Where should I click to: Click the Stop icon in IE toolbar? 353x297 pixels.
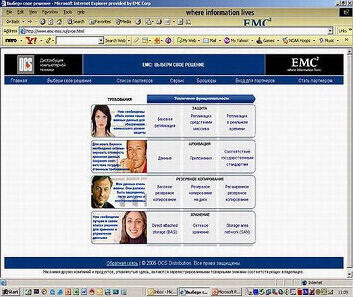point(43,22)
